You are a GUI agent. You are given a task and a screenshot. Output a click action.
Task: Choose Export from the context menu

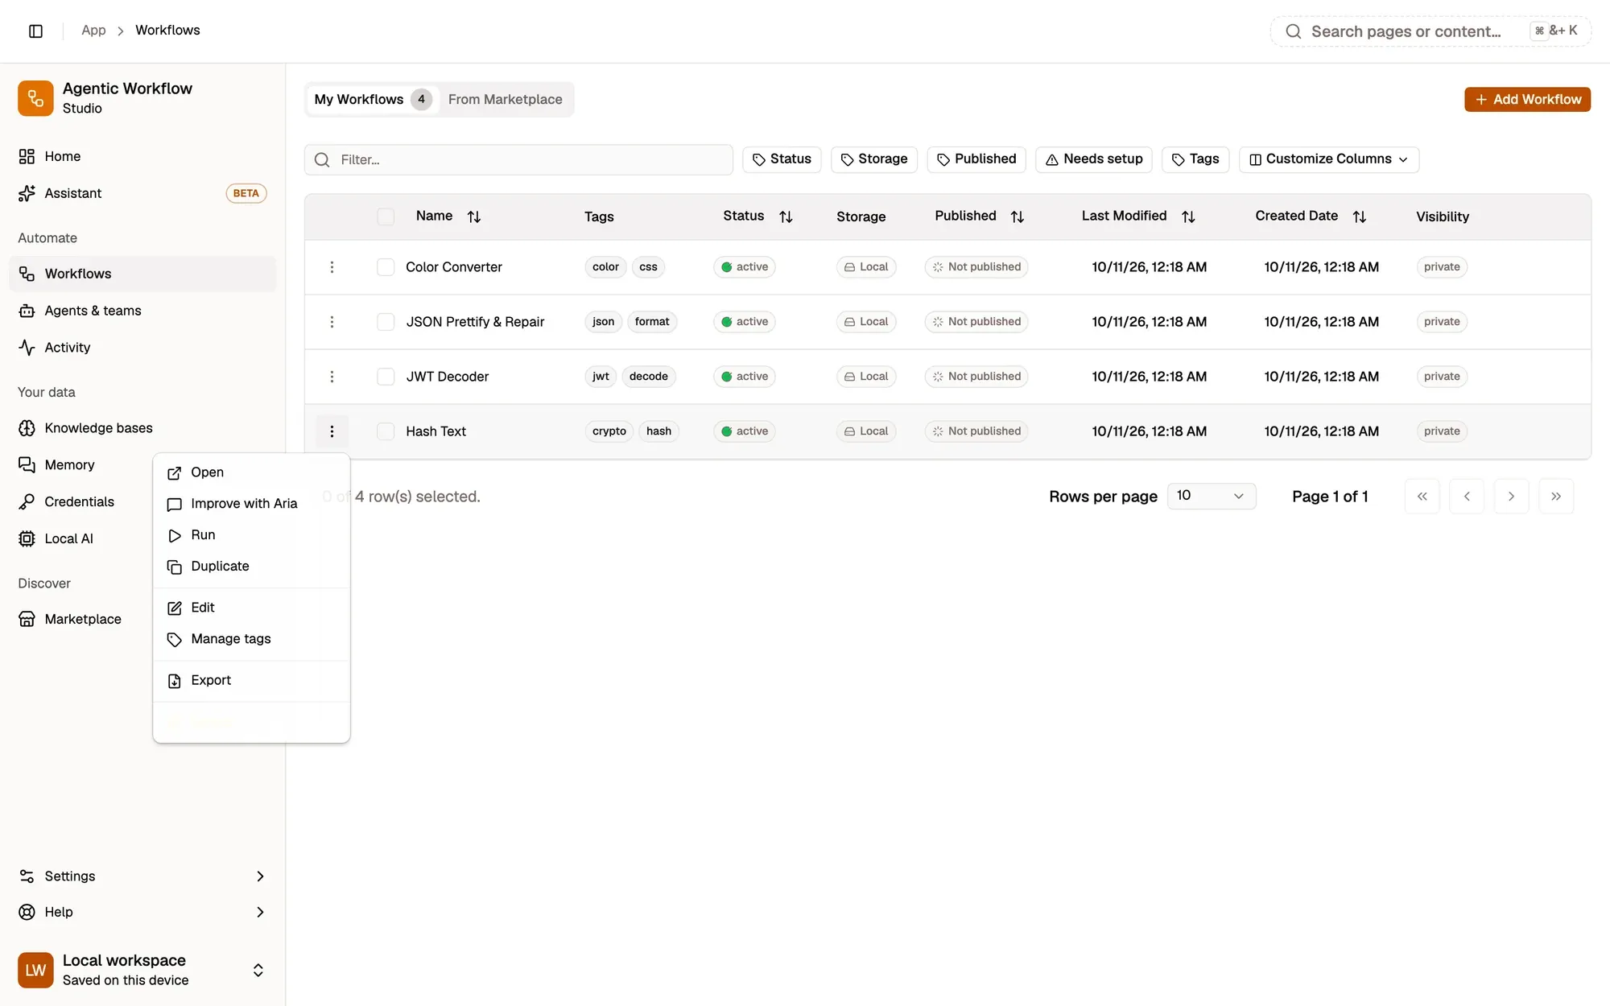(x=251, y=681)
